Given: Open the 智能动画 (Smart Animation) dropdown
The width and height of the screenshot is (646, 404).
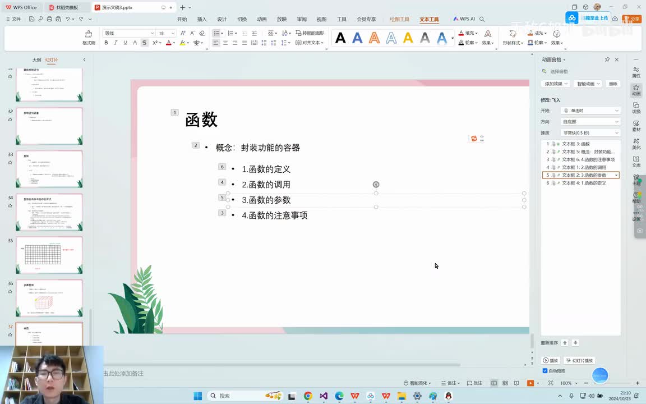Looking at the screenshot, I should [x=588, y=84].
